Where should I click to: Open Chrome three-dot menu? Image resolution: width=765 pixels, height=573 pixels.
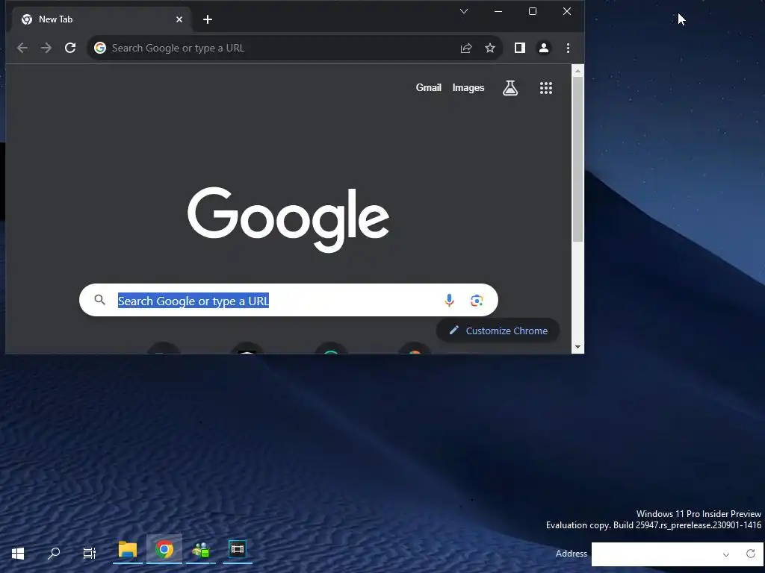point(568,48)
